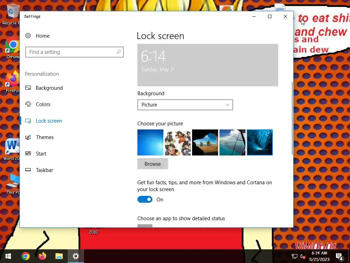Open the Colors settings page
Screen dimensions: 350x263
click(43, 104)
